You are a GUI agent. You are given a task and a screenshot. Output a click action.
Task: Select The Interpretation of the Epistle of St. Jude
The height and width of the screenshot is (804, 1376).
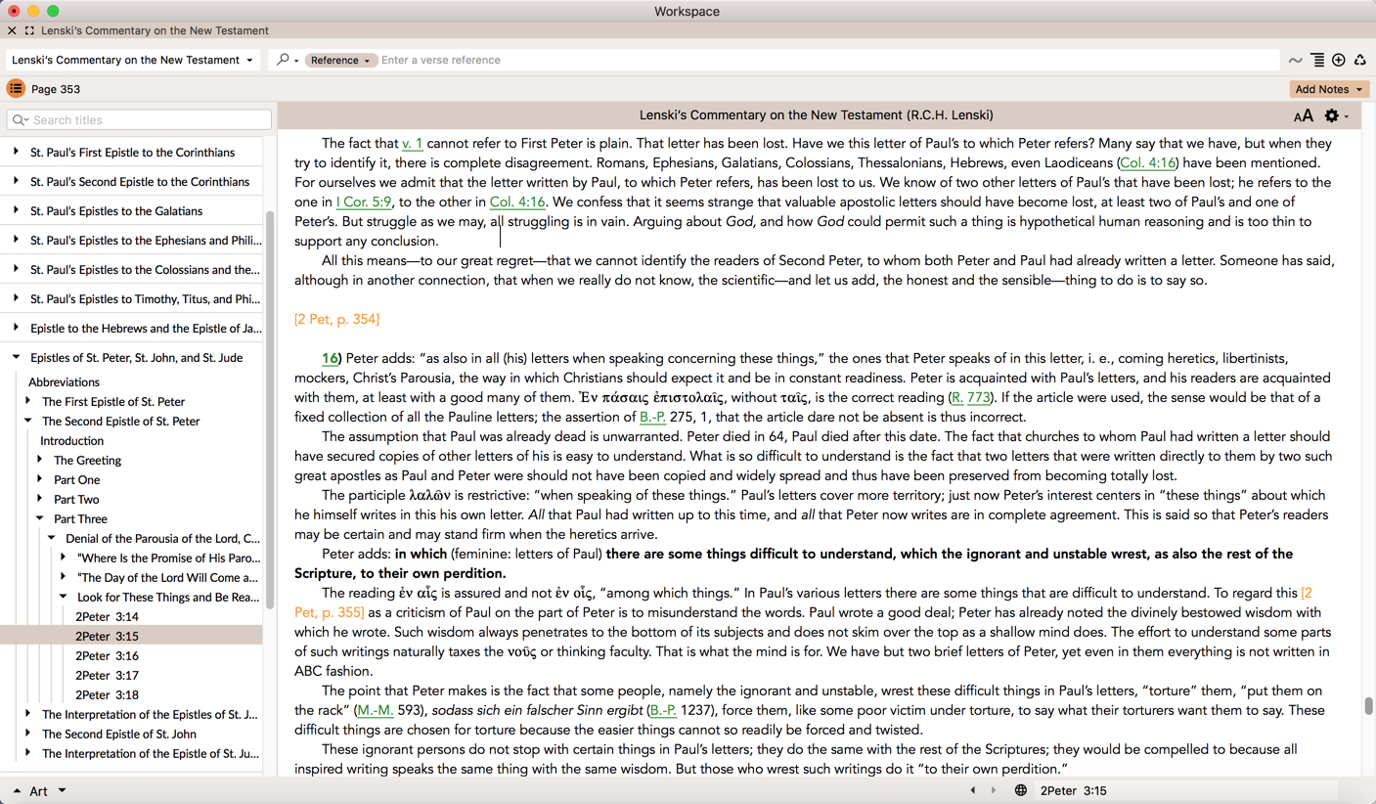[151, 753]
